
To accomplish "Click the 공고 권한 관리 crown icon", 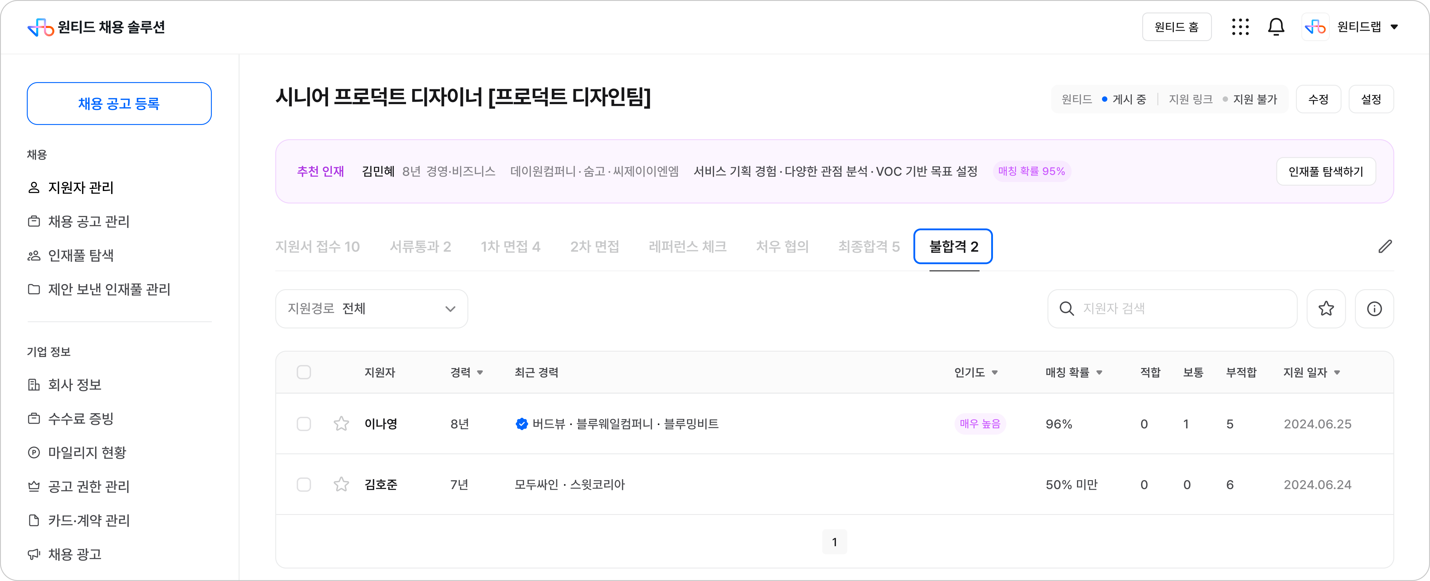I will coord(34,486).
